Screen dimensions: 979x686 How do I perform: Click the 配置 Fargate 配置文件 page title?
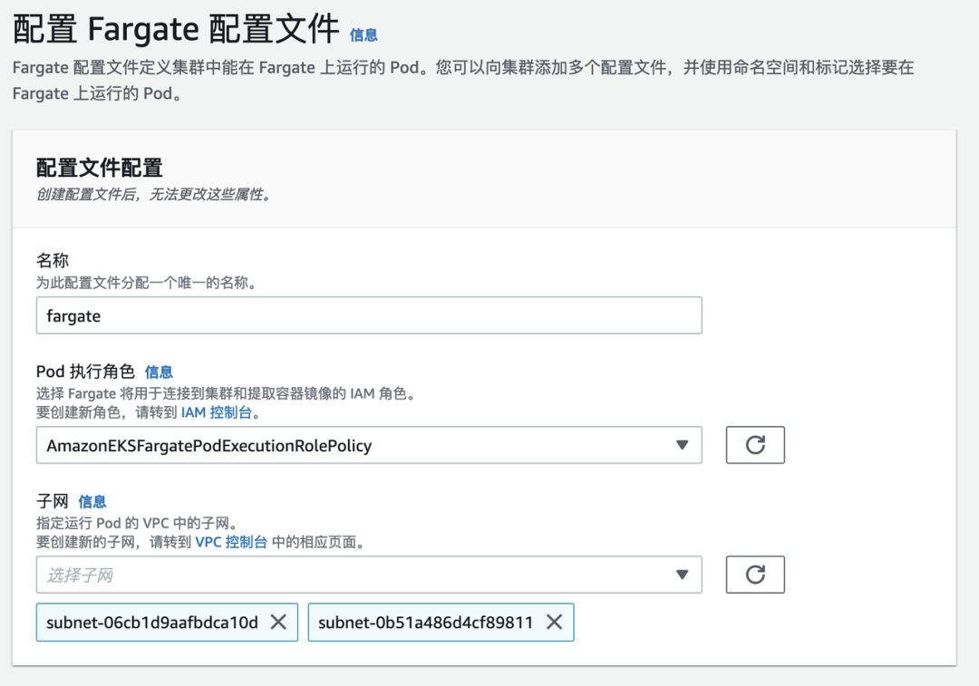click(176, 30)
